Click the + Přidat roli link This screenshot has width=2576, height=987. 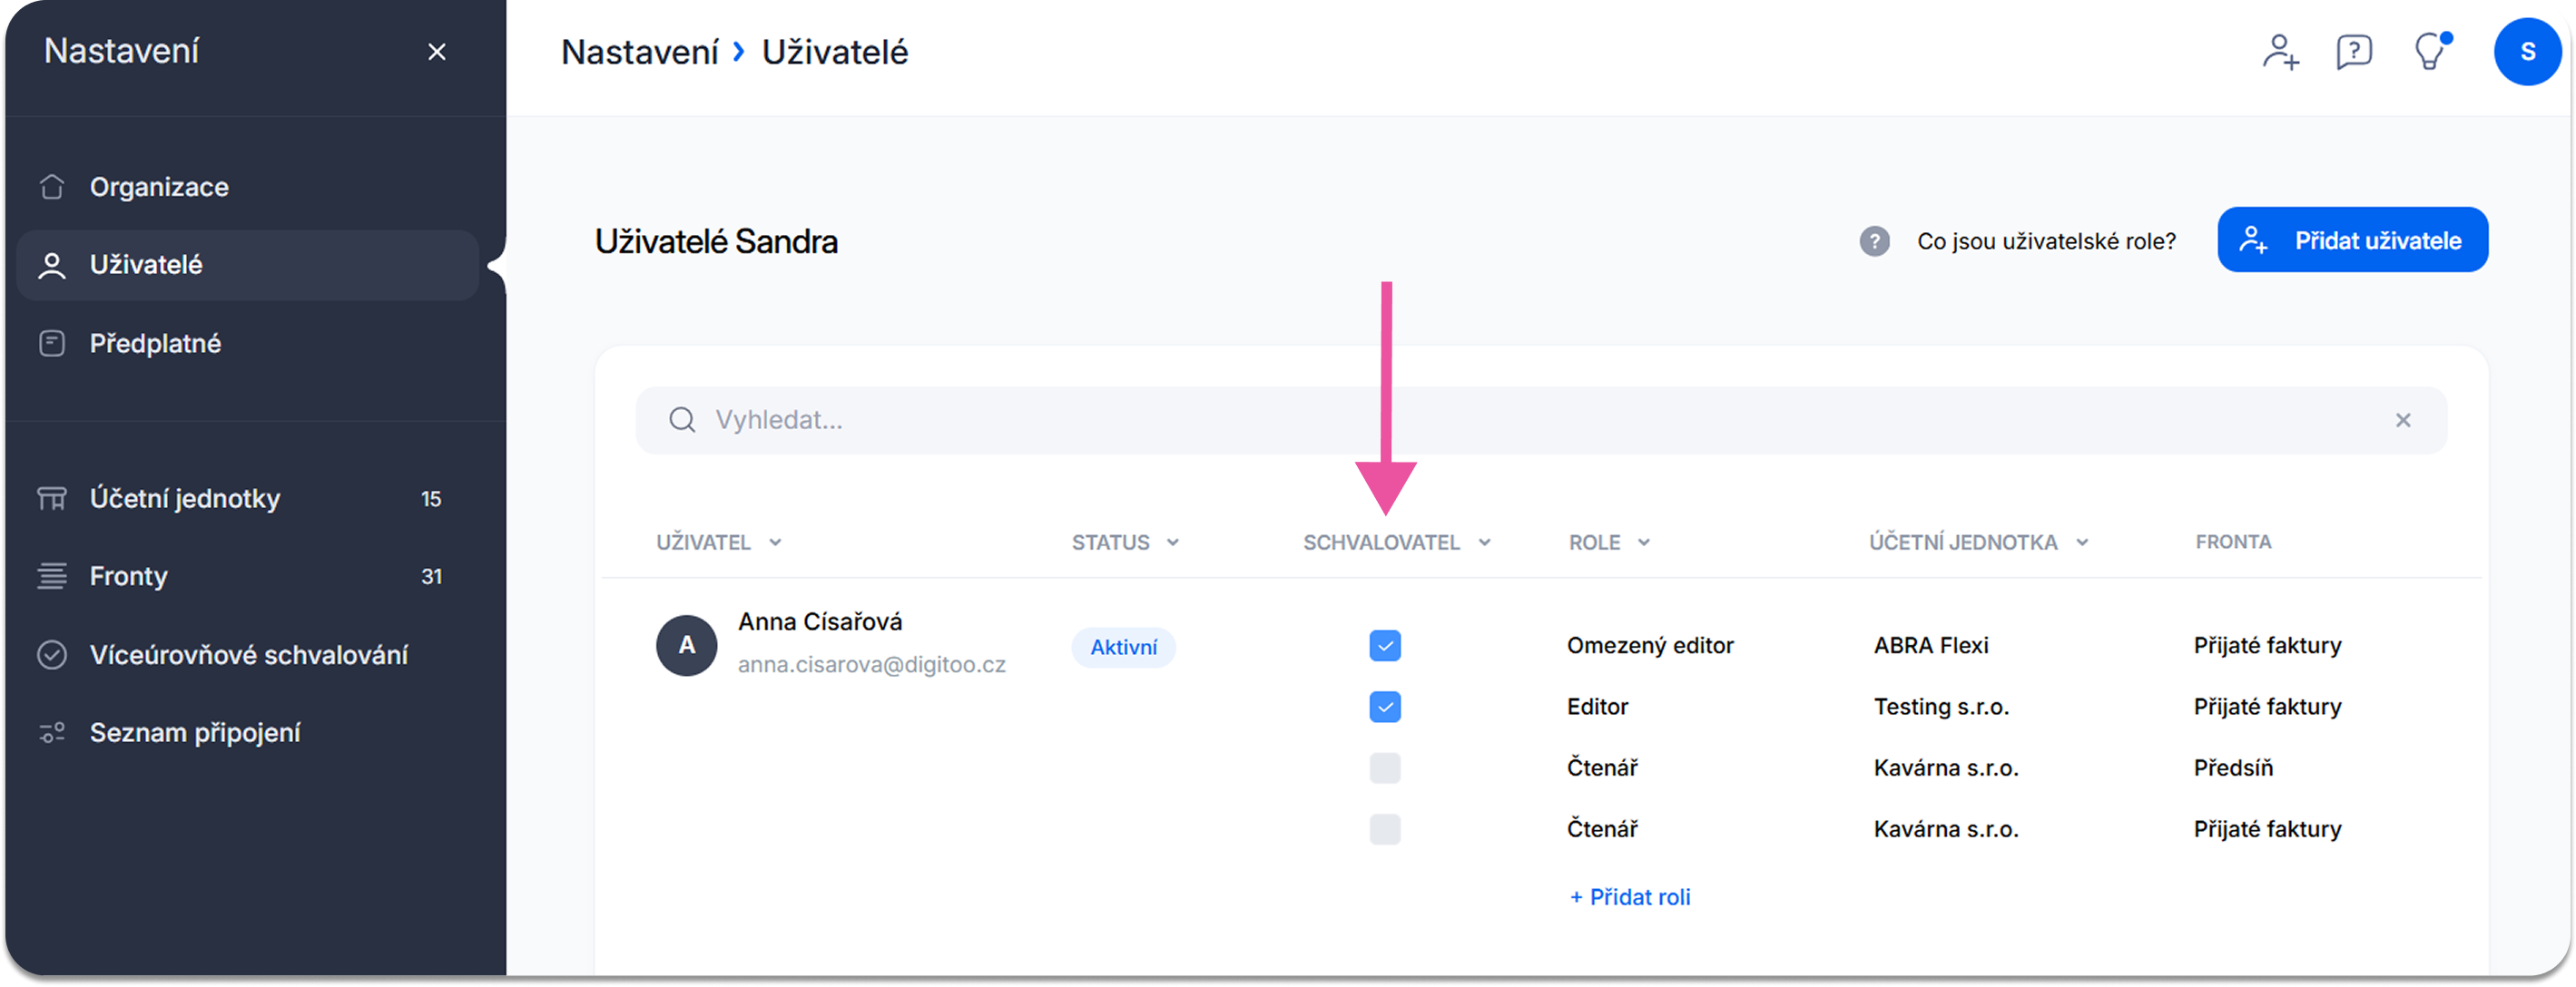pyautogui.click(x=1630, y=897)
